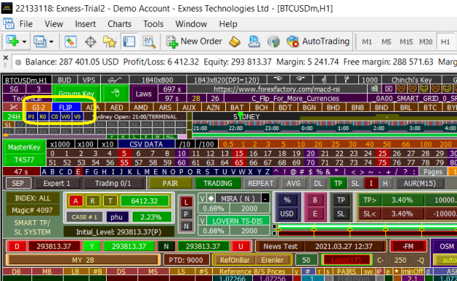
Task: Click the red A button
Action: [75, 201]
